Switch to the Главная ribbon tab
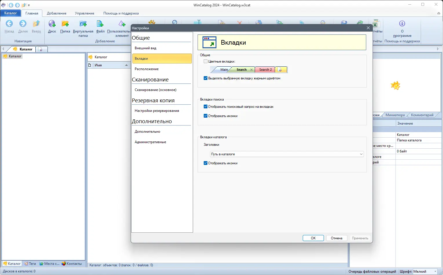Image resolution: width=443 pixels, height=275 pixels. (32, 13)
